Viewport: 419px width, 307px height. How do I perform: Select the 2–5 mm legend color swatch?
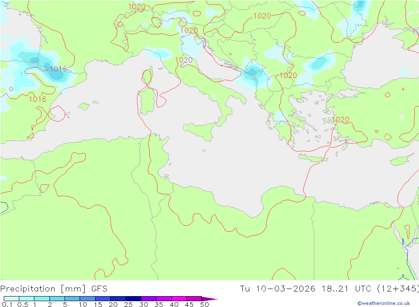click(x=57, y=299)
